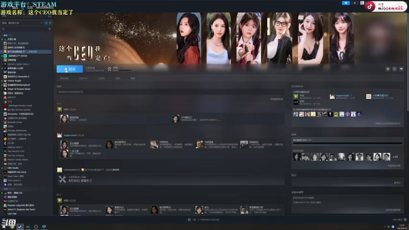Select Defense Grid 2 in library
409x230 pixels.
point(15,147)
